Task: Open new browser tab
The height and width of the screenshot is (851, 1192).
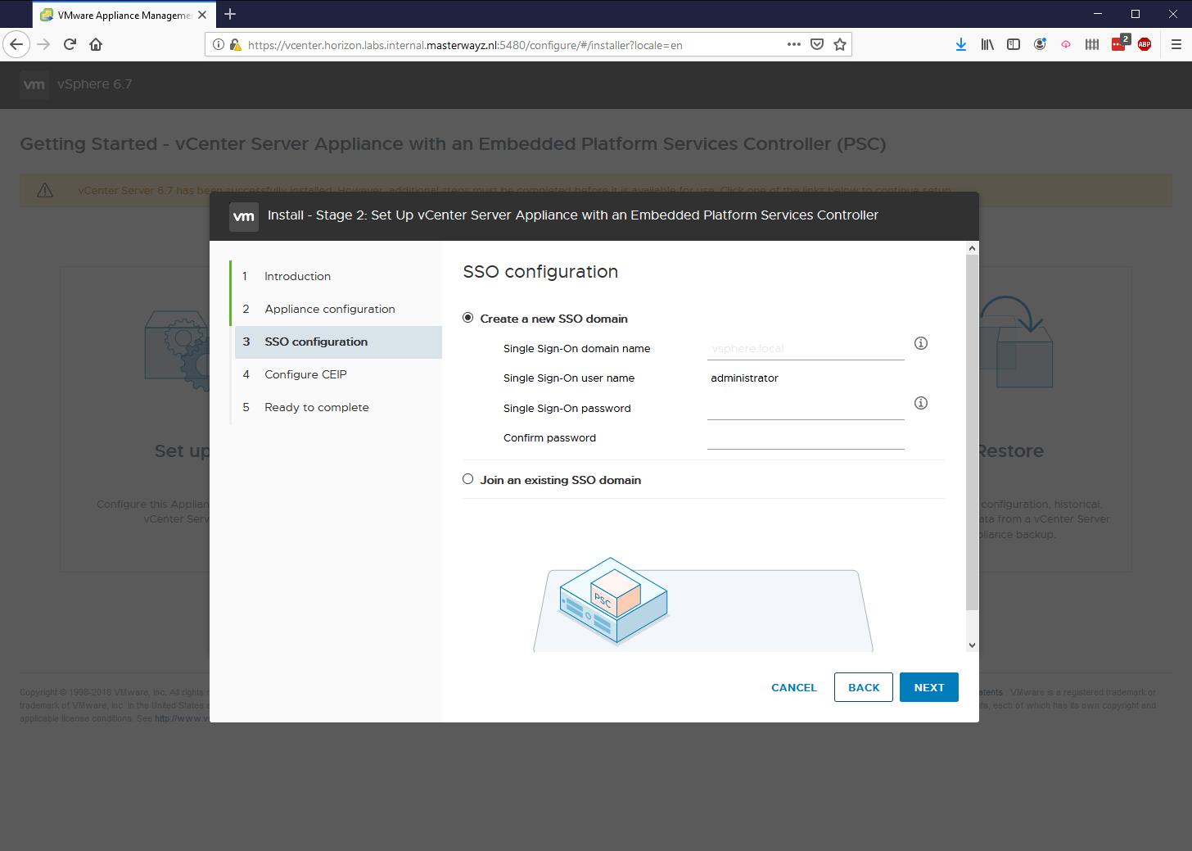Action: [x=230, y=14]
